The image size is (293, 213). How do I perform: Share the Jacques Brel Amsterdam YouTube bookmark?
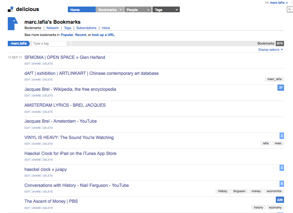point(36,128)
